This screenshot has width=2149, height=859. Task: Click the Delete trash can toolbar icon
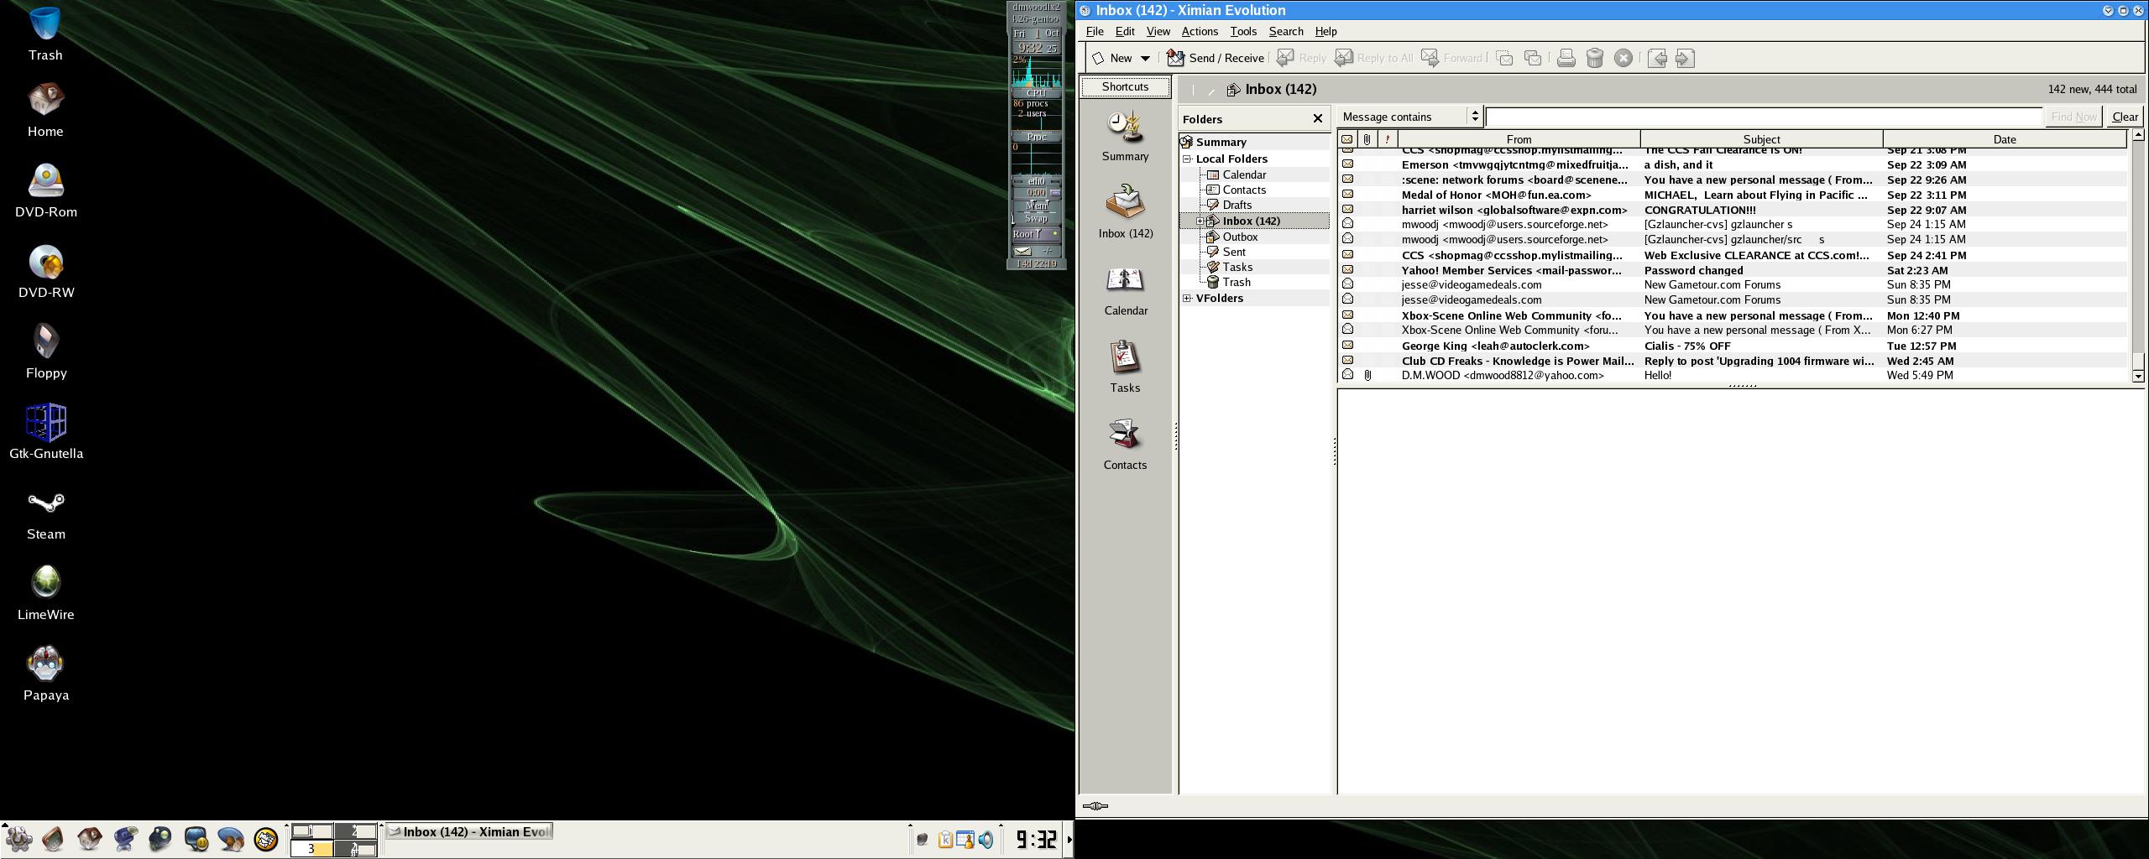click(x=1594, y=58)
